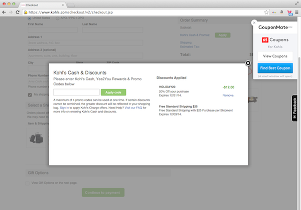
Task: Click the Address 2 optional field
Action: pyautogui.click(x=85, y=55)
